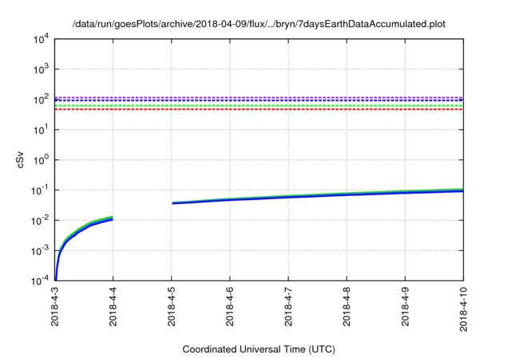Click the 2018-4-10 x-axis date label
This screenshot has width=511, height=357.
click(463, 309)
